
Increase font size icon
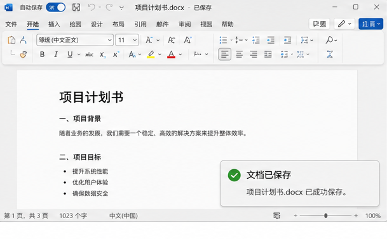pos(149,40)
